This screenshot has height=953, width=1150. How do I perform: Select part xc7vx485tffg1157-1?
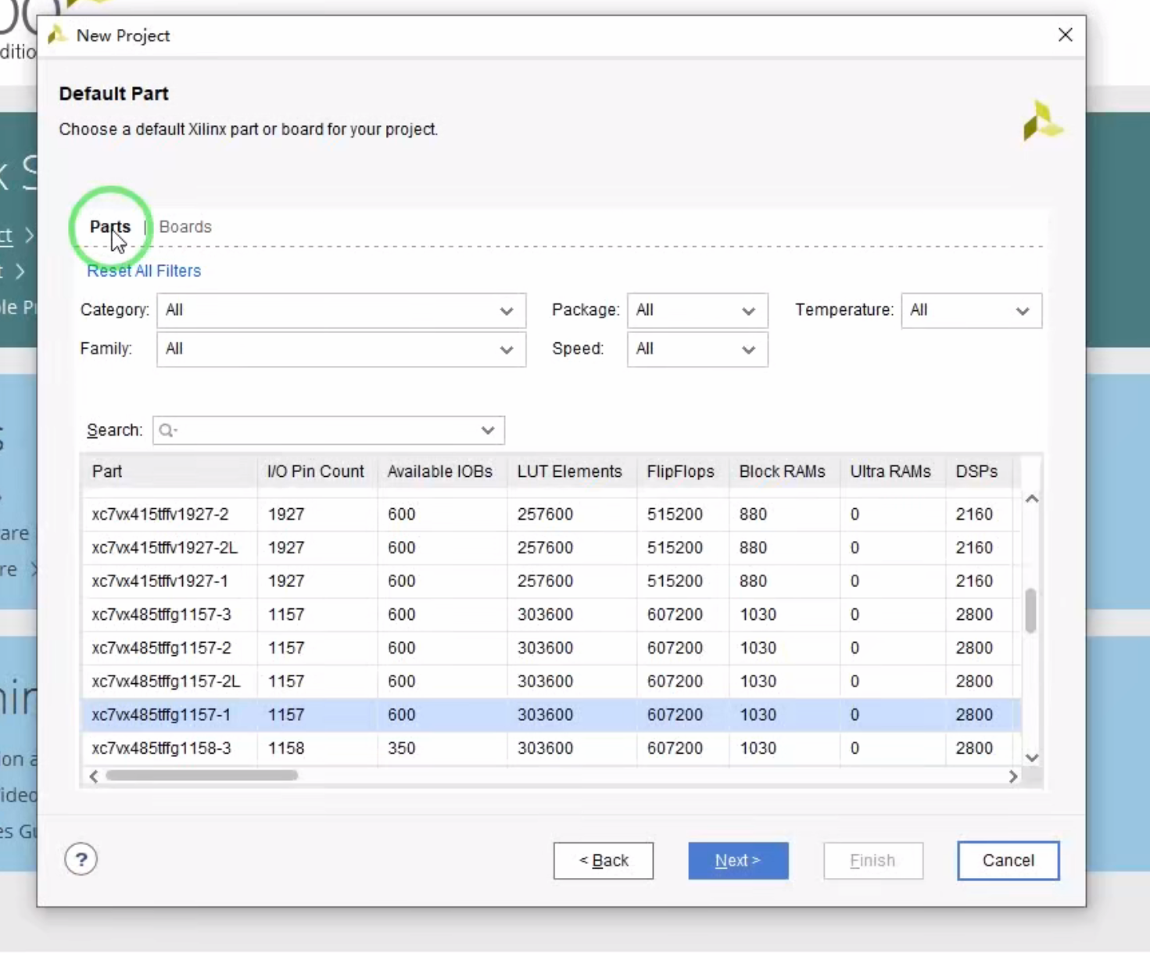click(551, 715)
